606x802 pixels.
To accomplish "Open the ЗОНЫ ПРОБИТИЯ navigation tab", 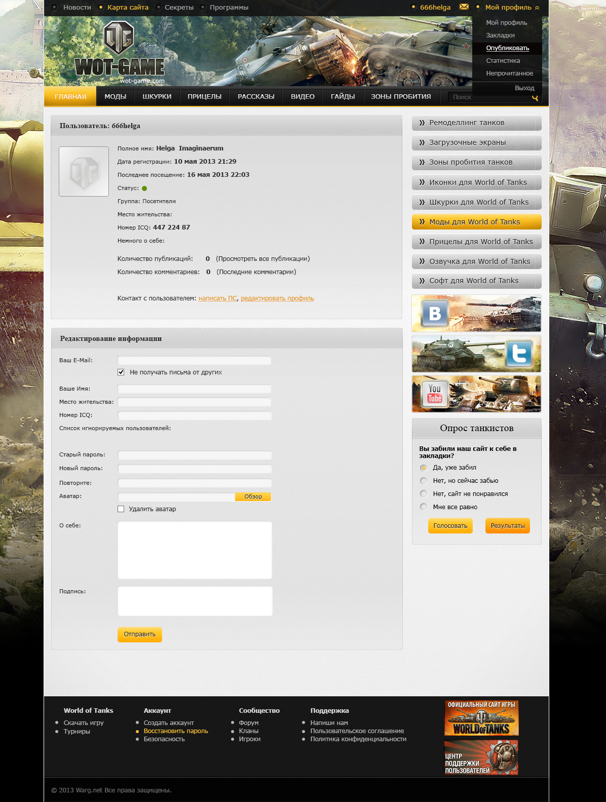I will click(401, 96).
